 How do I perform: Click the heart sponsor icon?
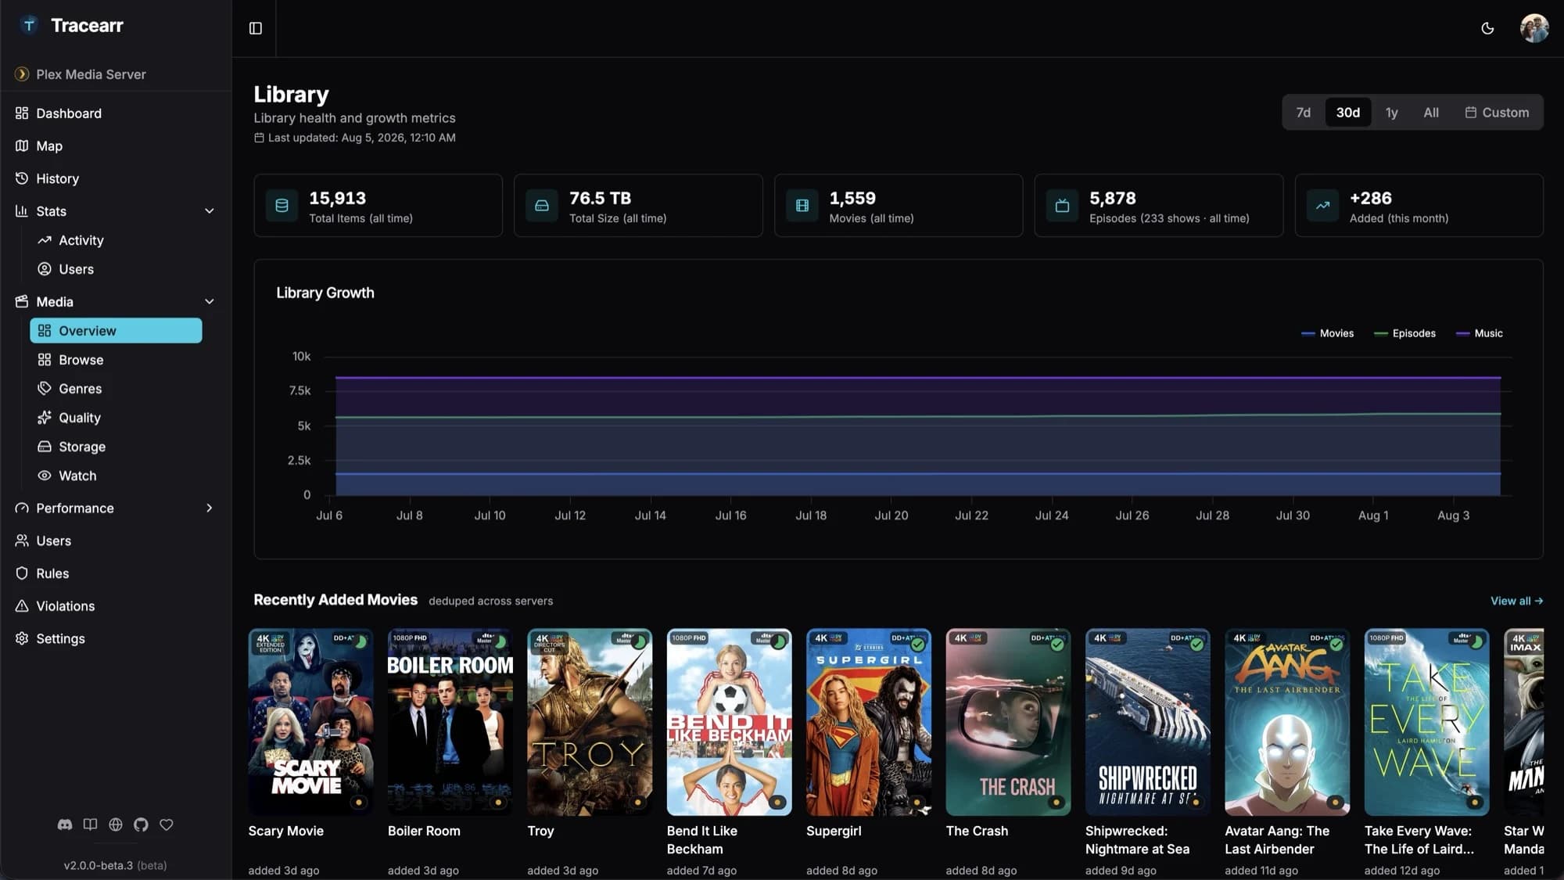(x=167, y=824)
